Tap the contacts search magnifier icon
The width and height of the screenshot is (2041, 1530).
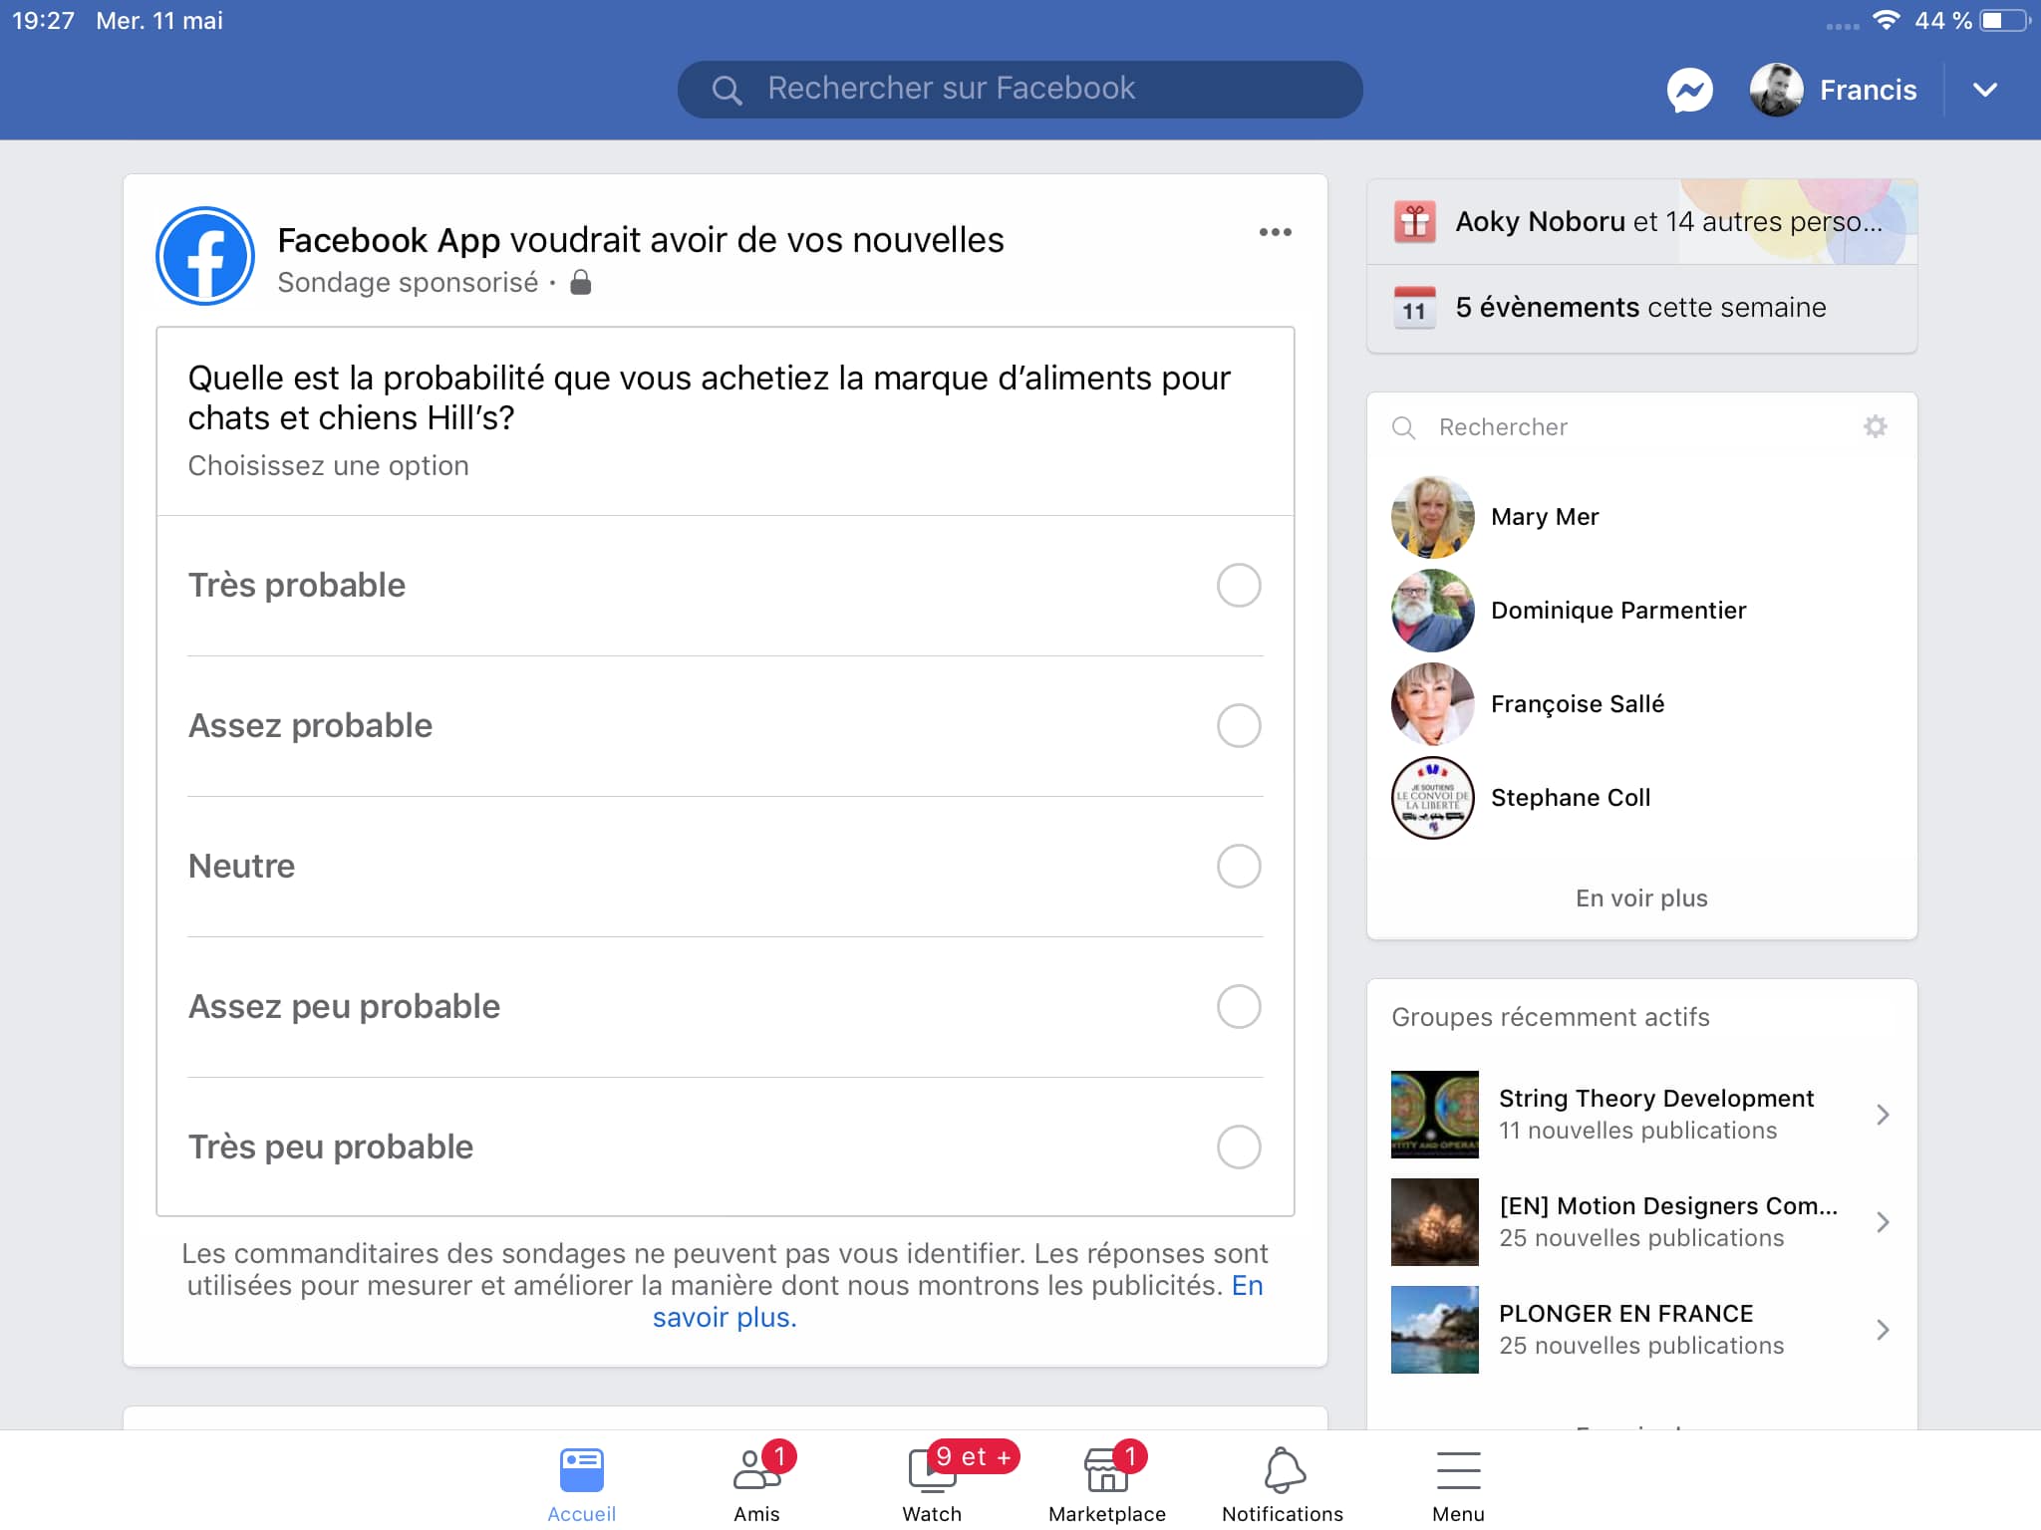pyautogui.click(x=1403, y=428)
